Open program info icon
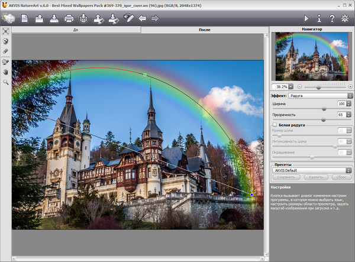The width and height of the screenshot is (355, 262). click(319, 18)
